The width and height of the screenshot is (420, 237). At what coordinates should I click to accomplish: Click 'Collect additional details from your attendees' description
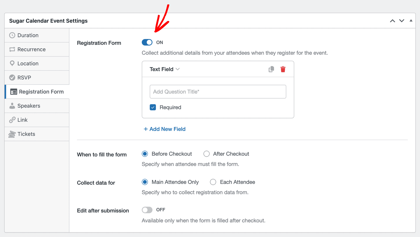point(235,53)
